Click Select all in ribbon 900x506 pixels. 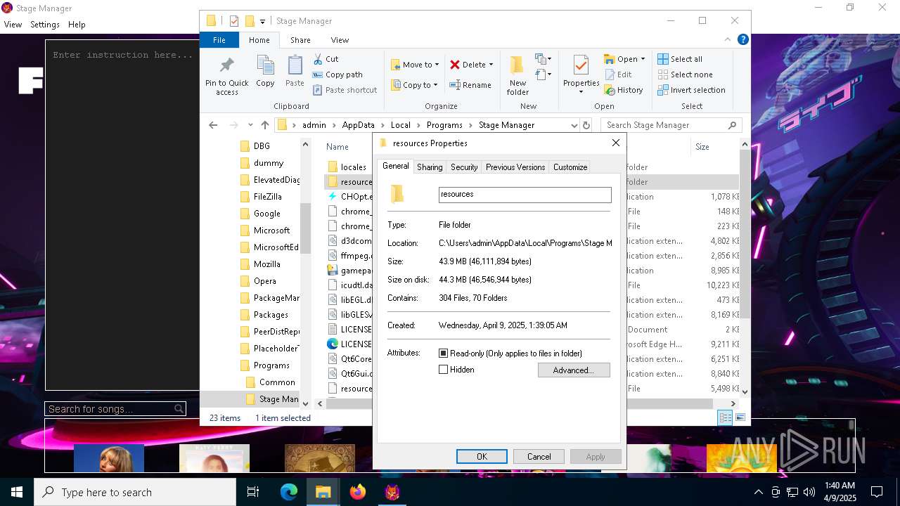click(x=679, y=59)
